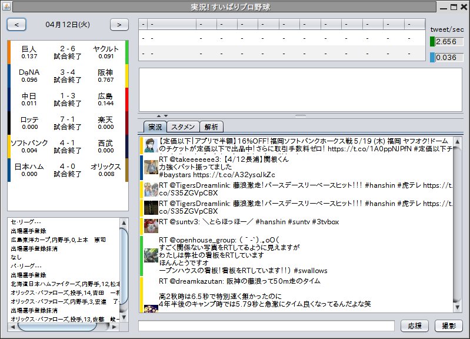The width and height of the screenshot is (470, 339).
Task: Click the green tweet/sec value 2.656
Action: [449, 42]
